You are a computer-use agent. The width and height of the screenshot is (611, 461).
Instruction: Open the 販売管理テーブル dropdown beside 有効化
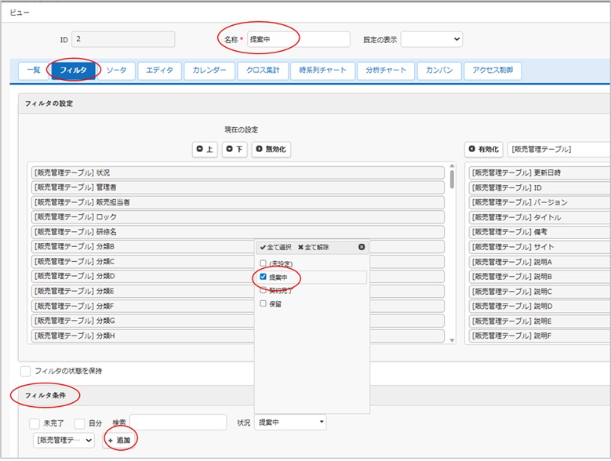[x=558, y=149]
